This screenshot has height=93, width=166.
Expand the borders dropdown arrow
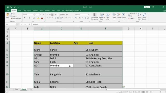36,18
